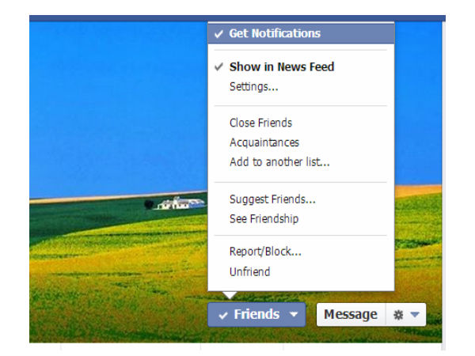Screen dimensions: 475x356
Task: Collapse the Friends dropdown arrow
Action: coord(294,315)
